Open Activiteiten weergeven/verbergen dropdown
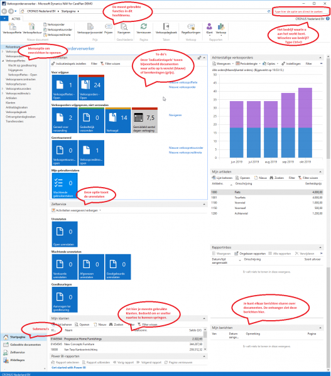 [x=77, y=210]
